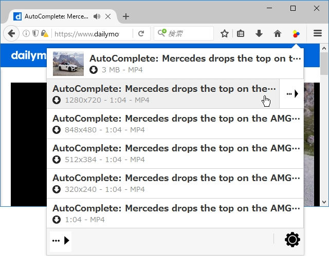Open the downloads arrow in toolbar

(259, 33)
